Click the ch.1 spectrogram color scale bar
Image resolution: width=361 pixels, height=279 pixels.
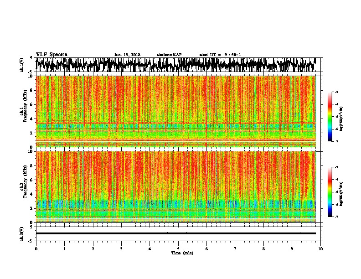click(x=330, y=117)
